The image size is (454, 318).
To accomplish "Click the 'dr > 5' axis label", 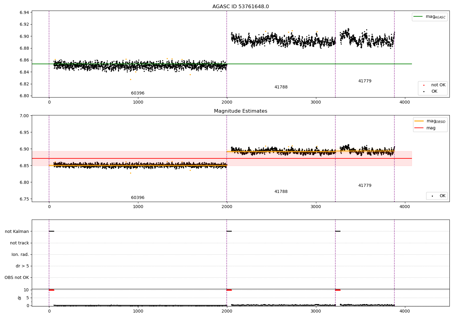I will click(x=22, y=266).
